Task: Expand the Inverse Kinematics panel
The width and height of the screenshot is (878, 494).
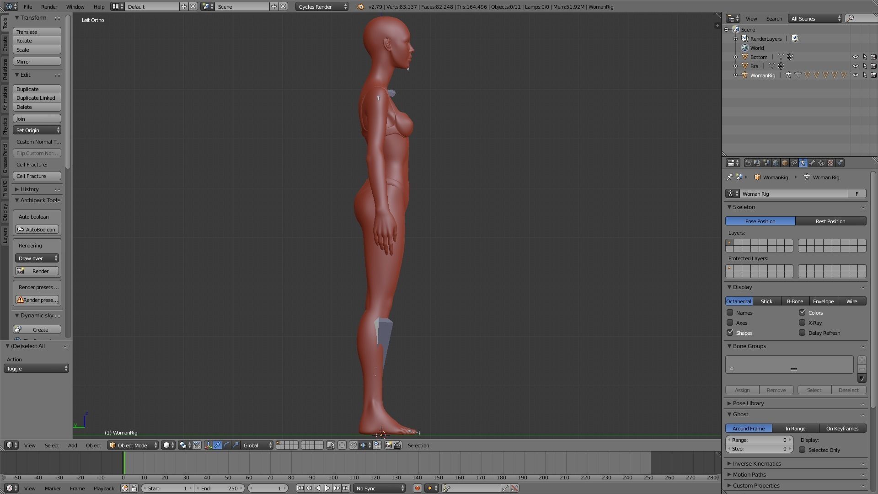Action: click(757, 464)
